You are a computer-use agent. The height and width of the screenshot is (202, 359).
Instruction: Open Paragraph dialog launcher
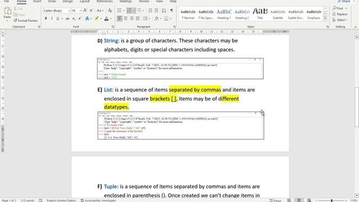pos(174,27)
